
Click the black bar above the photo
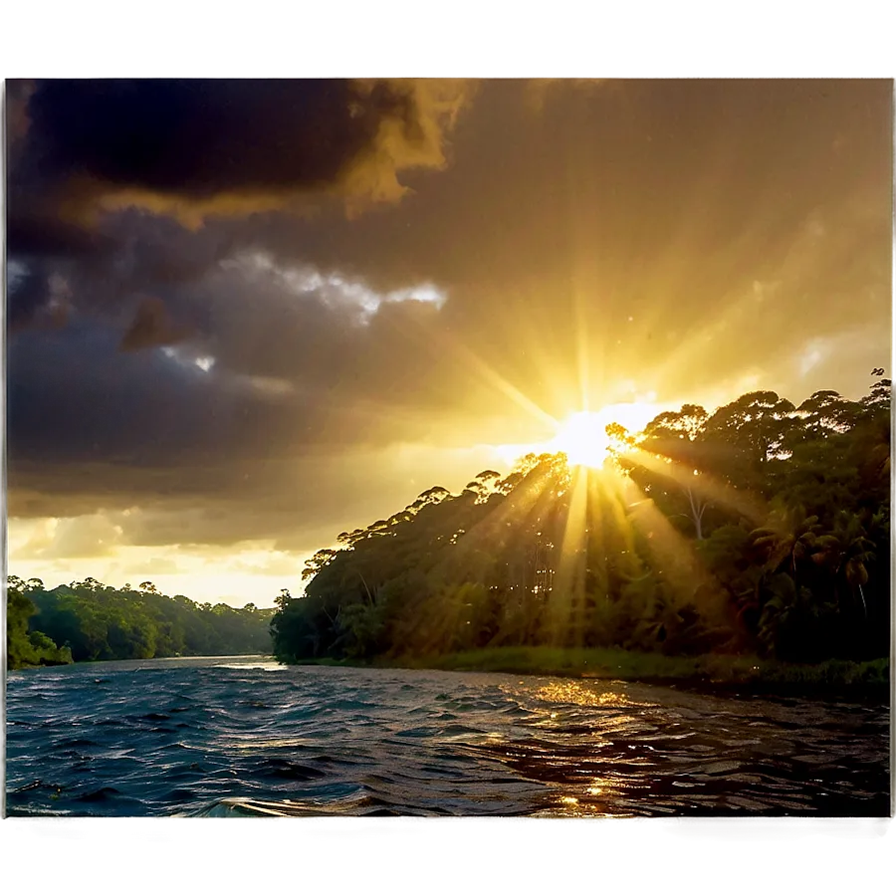(x=448, y=35)
